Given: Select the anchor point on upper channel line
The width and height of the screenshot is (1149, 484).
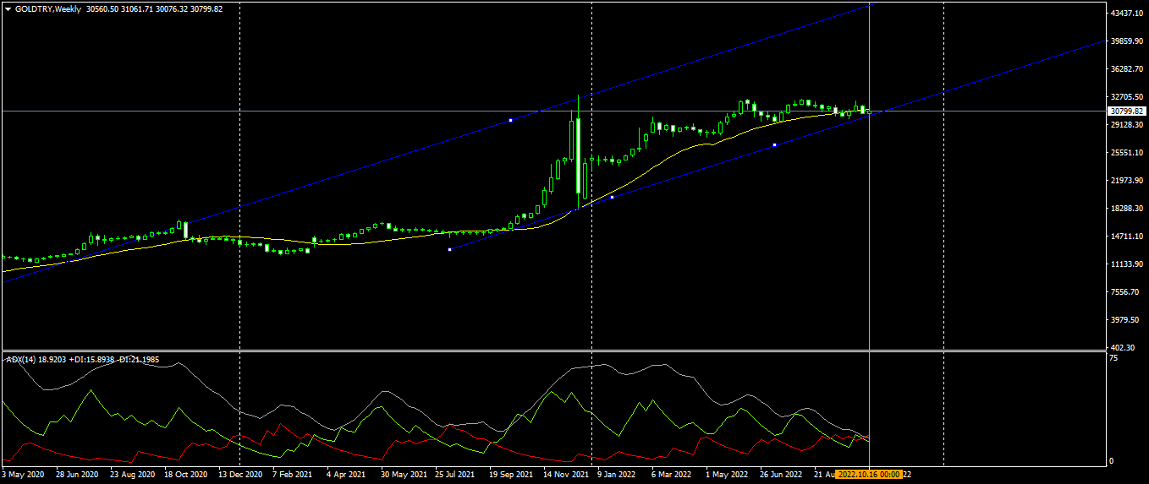Looking at the screenshot, I should 510,121.
